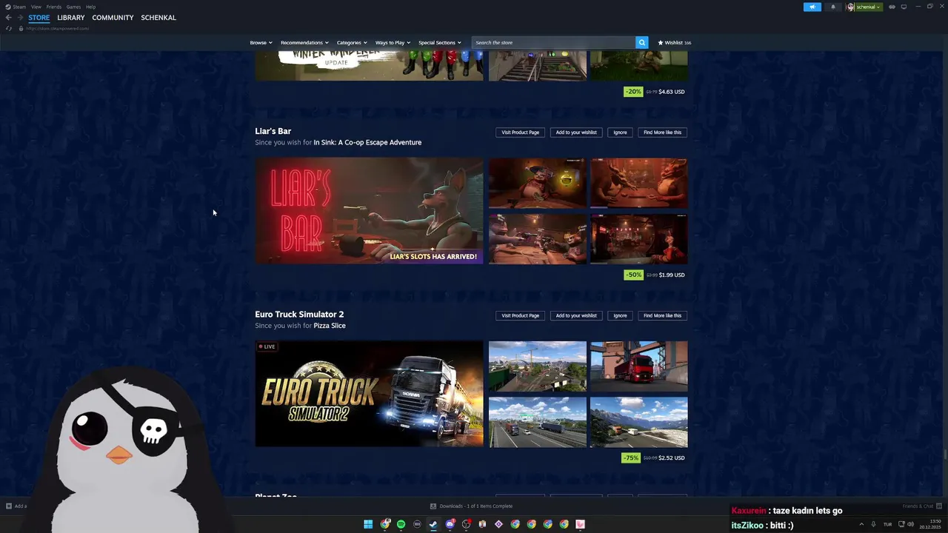Open the Windows Start button
948x533 pixels.
(x=368, y=524)
